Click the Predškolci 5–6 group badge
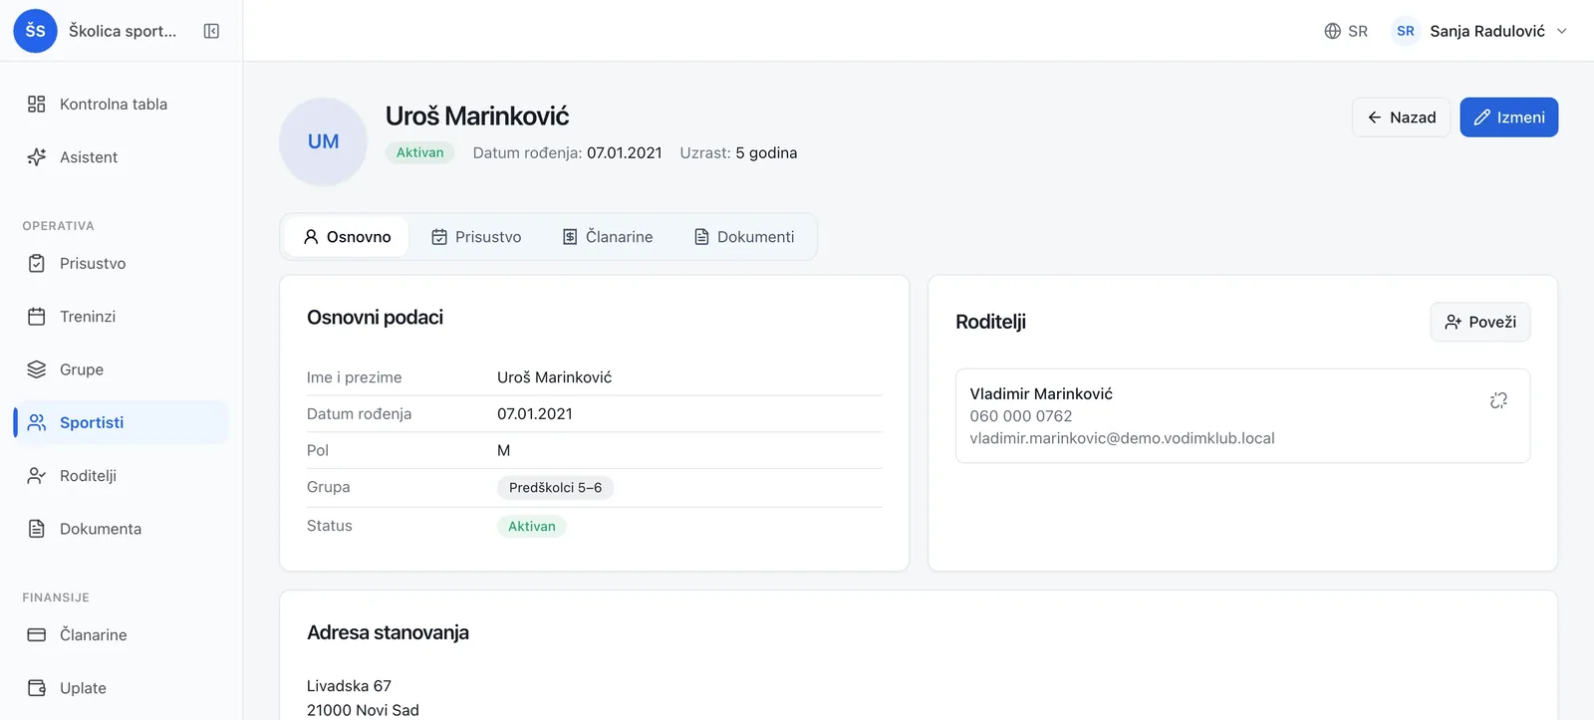This screenshot has width=1594, height=720. pos(555,488)
